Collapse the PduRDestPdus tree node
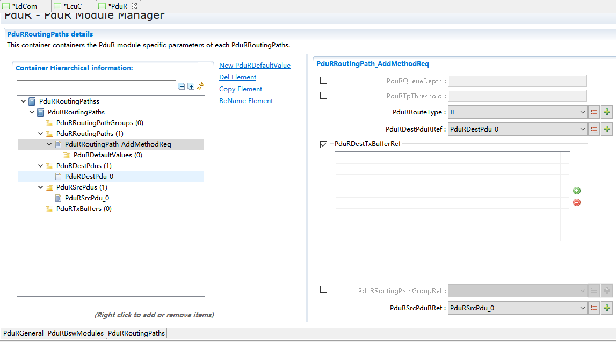This screenshot has width=616, height=342. click(x=40, y=166)
